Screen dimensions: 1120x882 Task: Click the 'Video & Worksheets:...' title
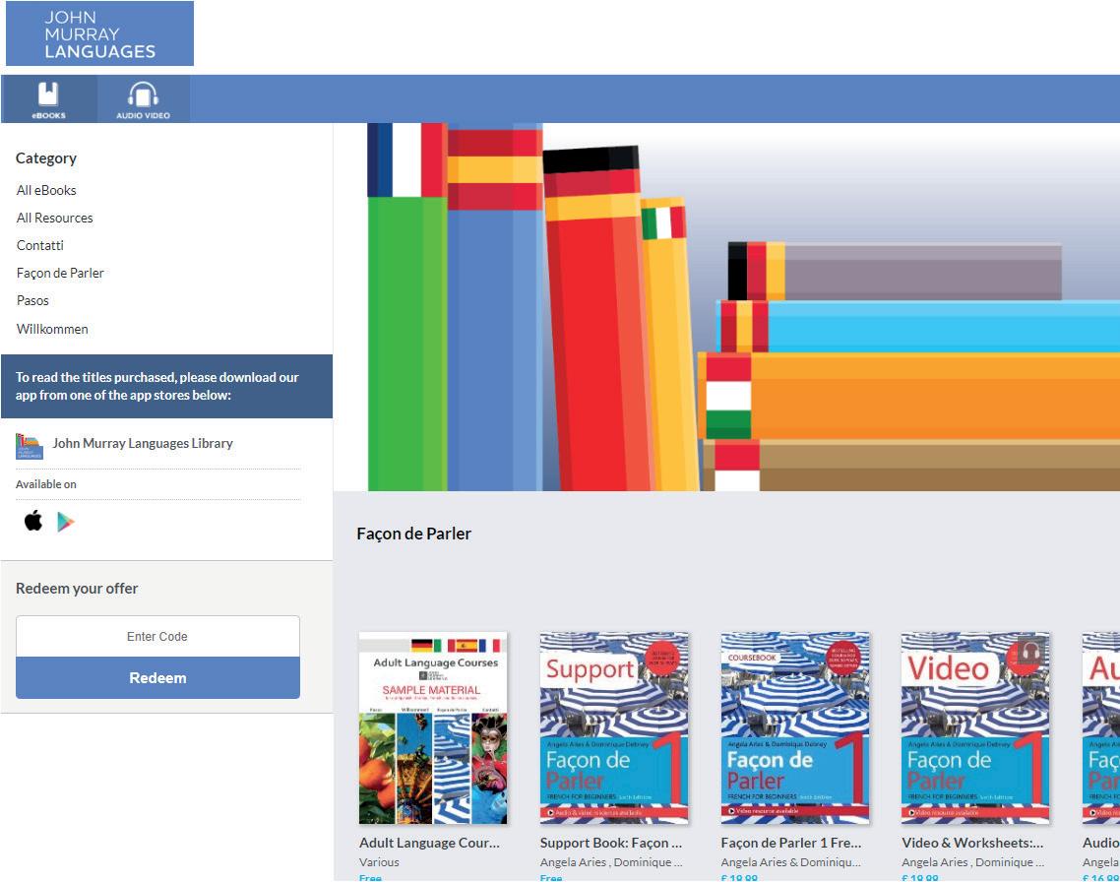pos(972,843)
